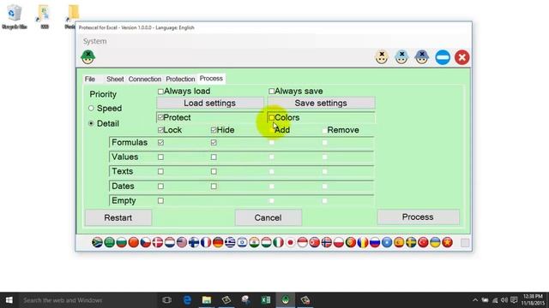Pick the India flag icon
This screenshot has width=549, height=308.
click(x=254, y=242)
